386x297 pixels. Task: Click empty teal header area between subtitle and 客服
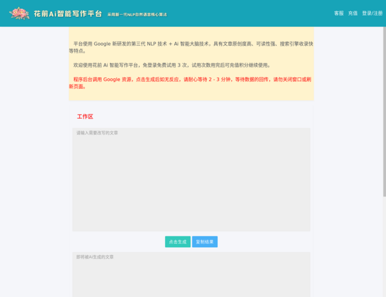tap(250, 13)
